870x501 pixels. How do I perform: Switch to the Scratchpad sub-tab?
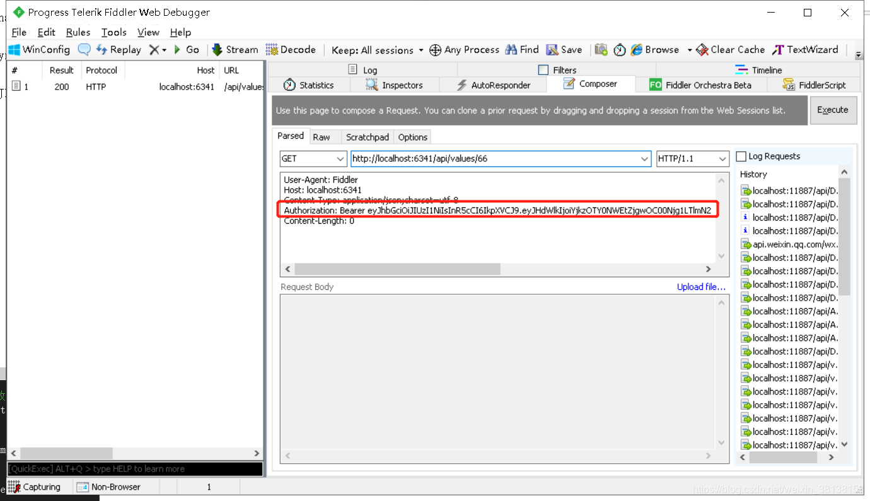(x=368, y=137)
